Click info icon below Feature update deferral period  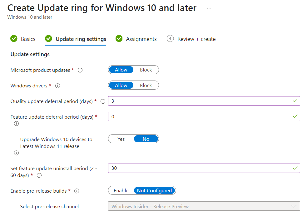(17, 124)
